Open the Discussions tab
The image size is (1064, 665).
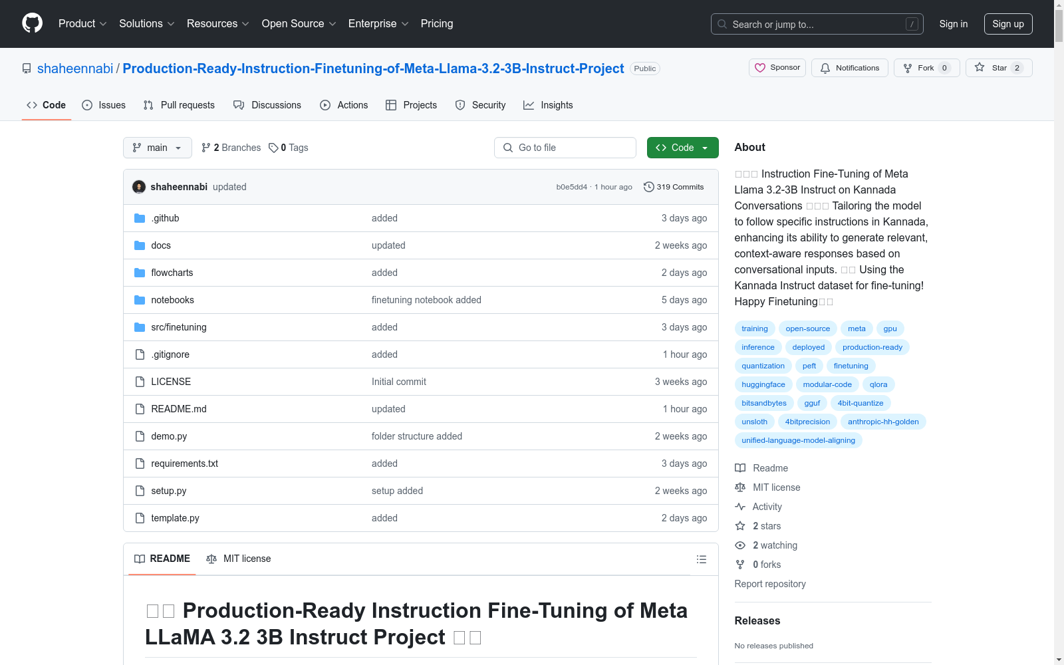click(267, 105)
